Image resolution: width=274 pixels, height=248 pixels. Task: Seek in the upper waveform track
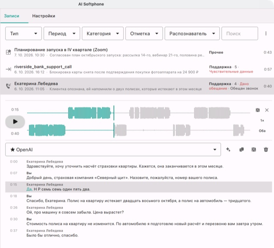(139, 113)
